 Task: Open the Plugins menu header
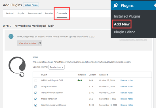(133, 5)
